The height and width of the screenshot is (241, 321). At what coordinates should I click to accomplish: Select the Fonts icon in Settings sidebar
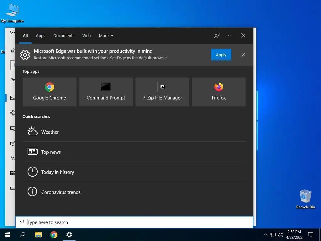[x=13, y=158]
